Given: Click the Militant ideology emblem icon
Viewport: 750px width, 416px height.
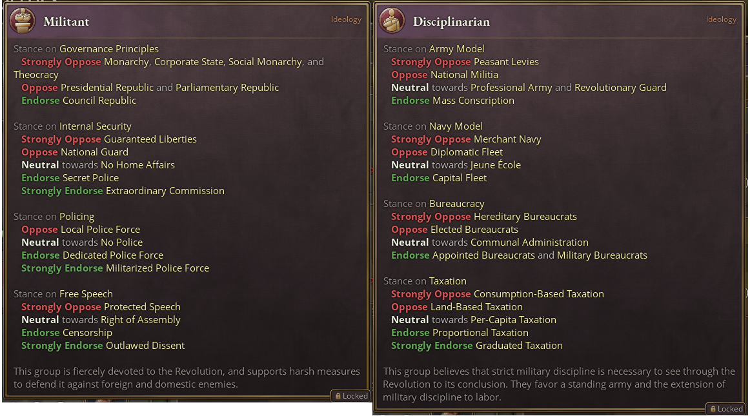Looking at the screenshot, I should pyautogui.click(x=23, y=21).
